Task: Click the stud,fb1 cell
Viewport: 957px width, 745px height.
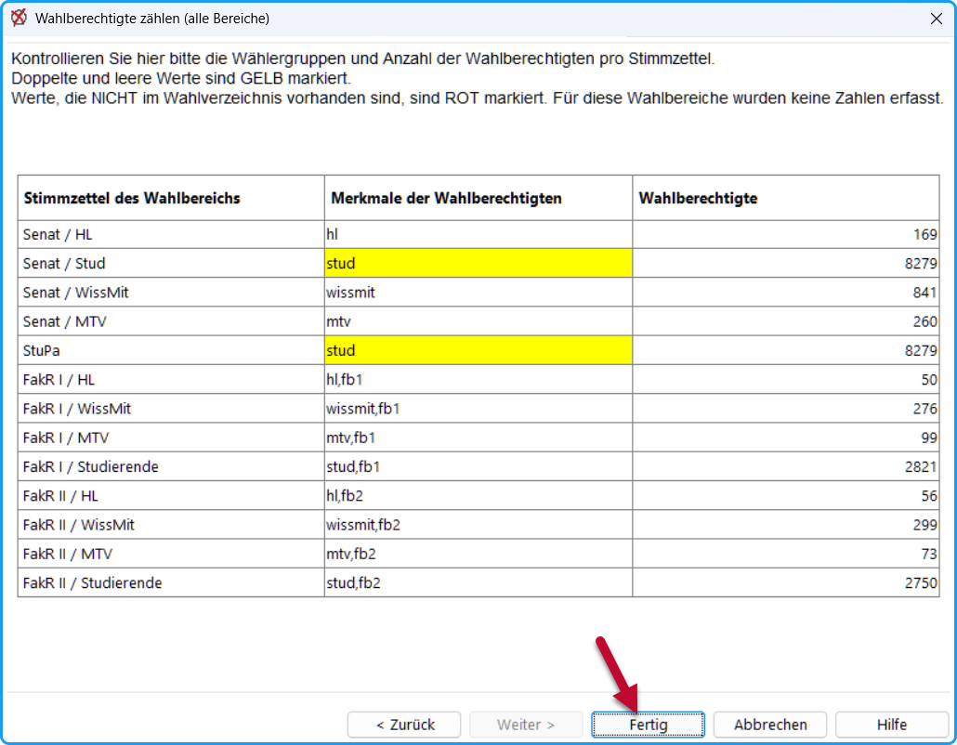Action: (478, 466)
